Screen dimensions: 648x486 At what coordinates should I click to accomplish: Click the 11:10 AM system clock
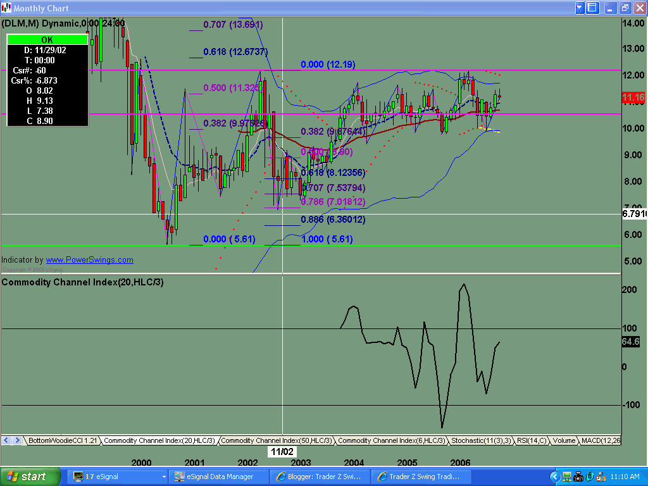[625, 477]
